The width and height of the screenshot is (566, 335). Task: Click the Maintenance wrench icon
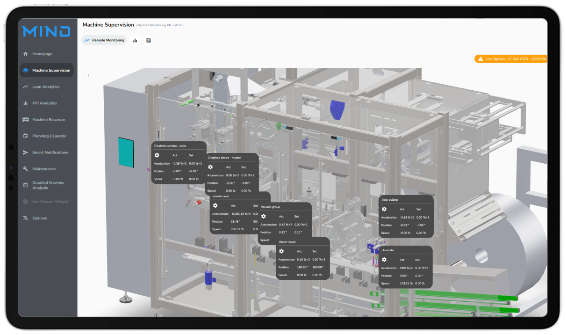click(x=26, y=168)
